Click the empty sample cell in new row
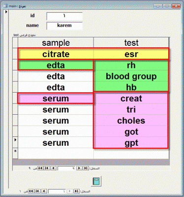 pos(56,154)
